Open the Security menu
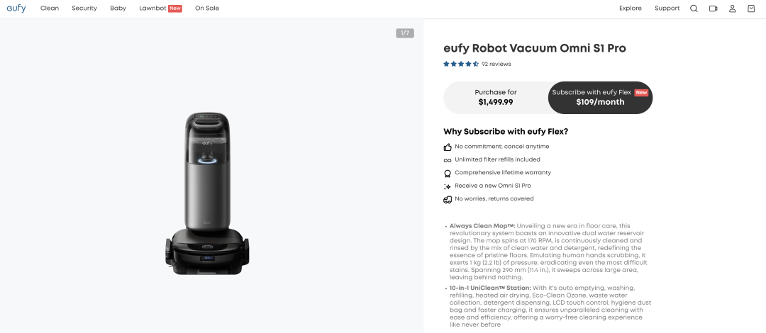Screen dimensions: 766x333 [x=84, y=9]
